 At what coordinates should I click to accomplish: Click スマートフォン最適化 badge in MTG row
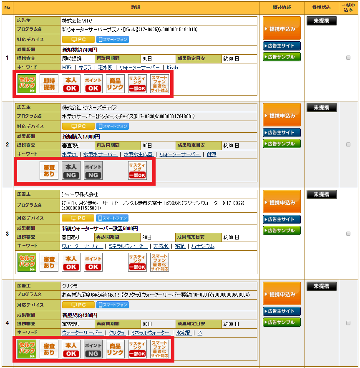point(159,84)
